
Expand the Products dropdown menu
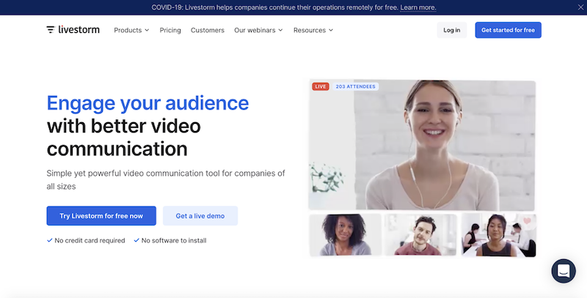[x=131, y=30]
